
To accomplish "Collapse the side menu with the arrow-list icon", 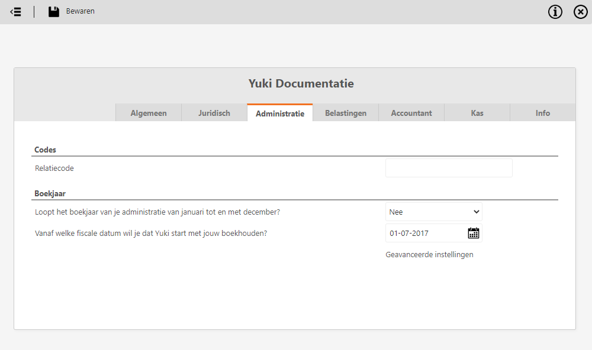I will 15,12.
